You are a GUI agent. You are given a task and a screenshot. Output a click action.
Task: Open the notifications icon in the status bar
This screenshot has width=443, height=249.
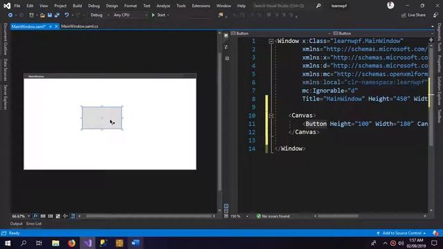pos(435,233)
